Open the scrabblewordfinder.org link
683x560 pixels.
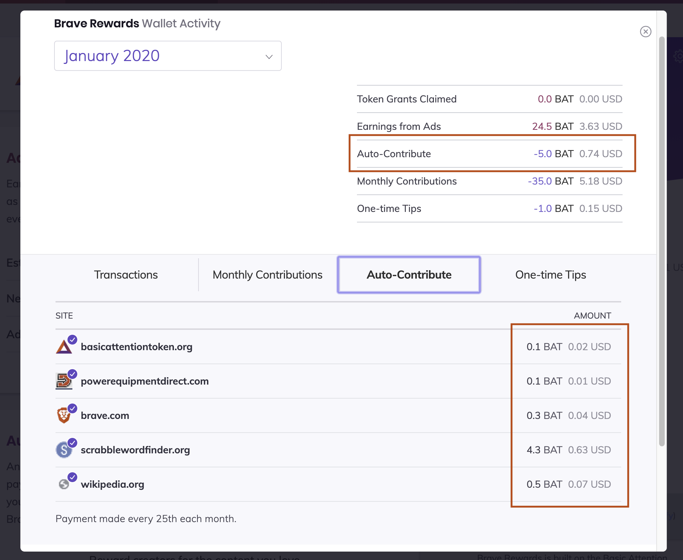pyautogui.click(x=135, y=450)
